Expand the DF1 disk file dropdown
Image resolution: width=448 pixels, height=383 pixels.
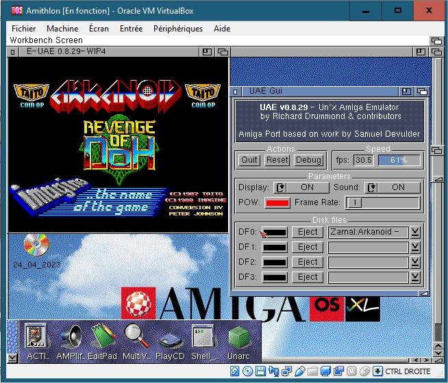(x=415, y=248)
